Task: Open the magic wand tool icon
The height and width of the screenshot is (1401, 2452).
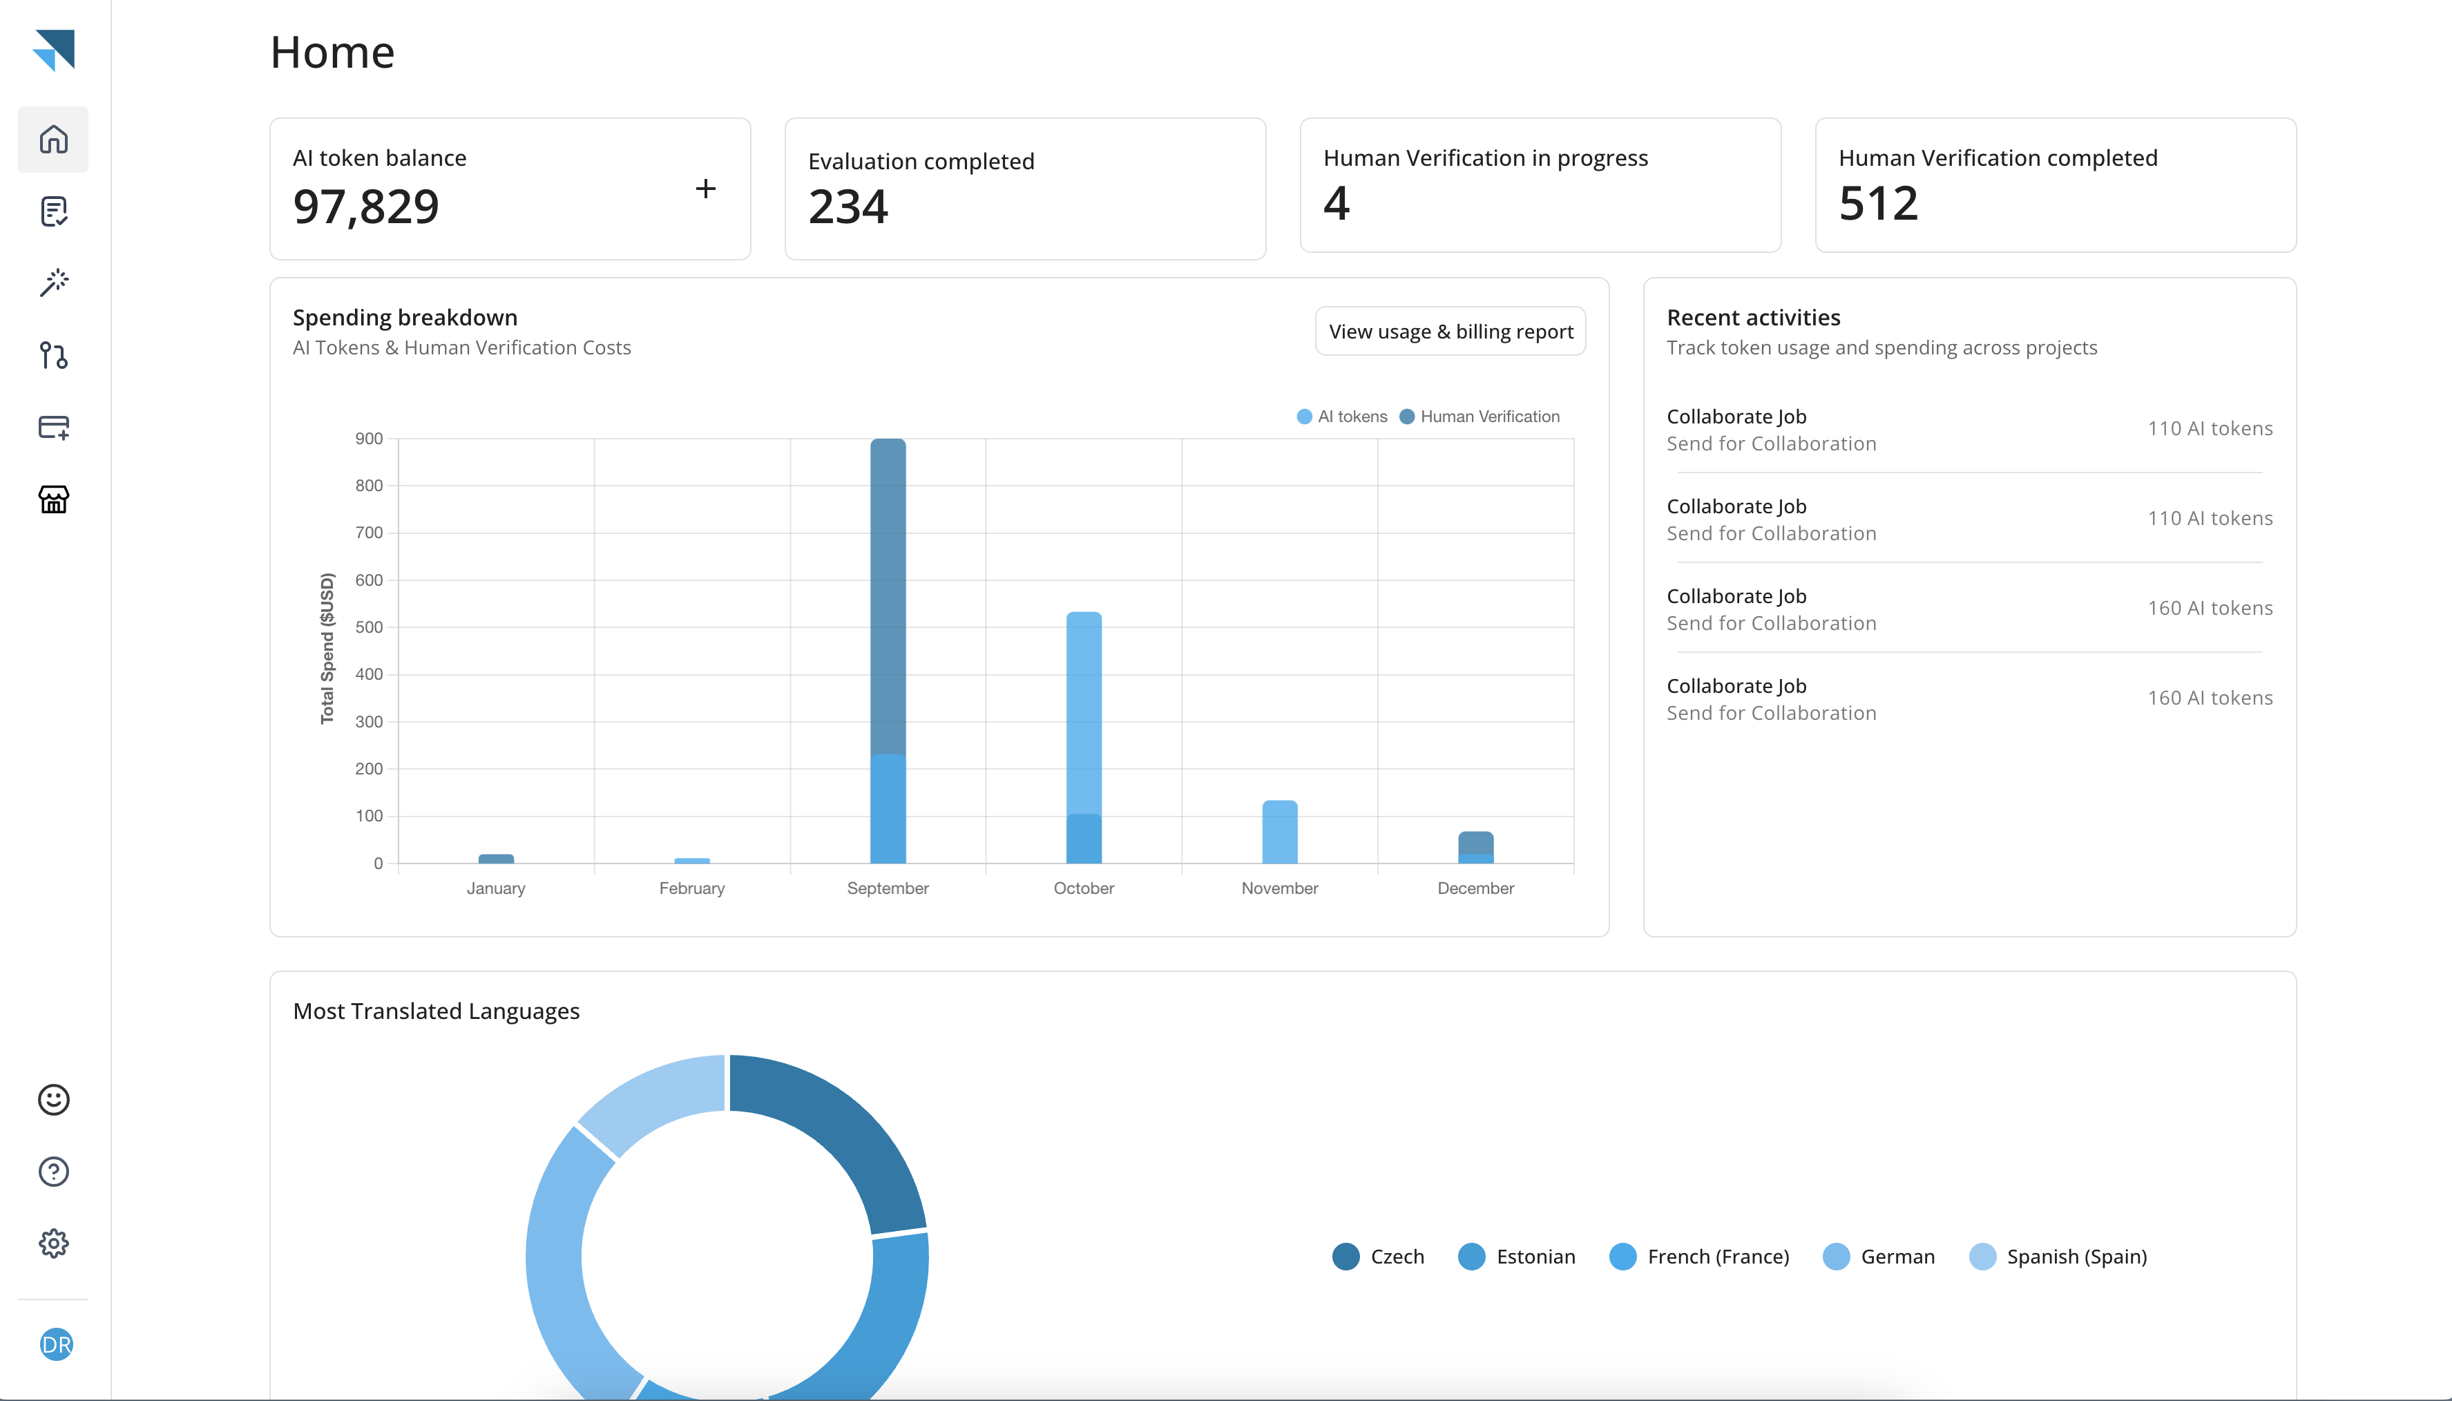Action: point(54,283)
